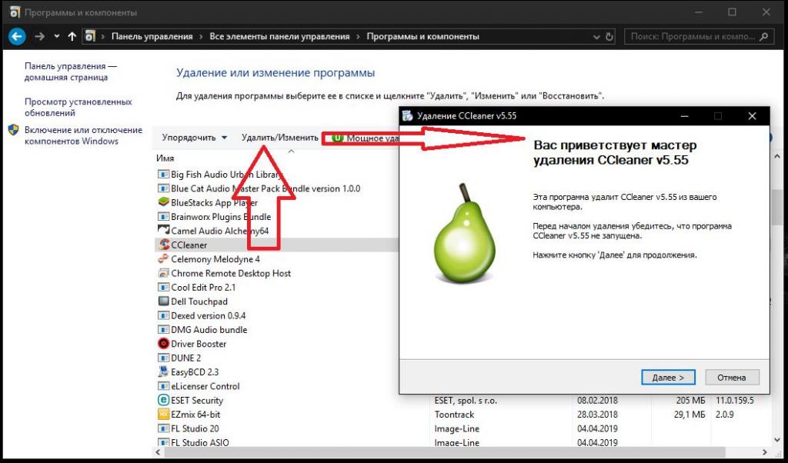
Task: Click the Celemony Melodyne 4 icon
Action: coord(163,258)
